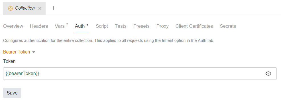
Task: Open a new tab with plus icon
Action: tap(54, 8)
